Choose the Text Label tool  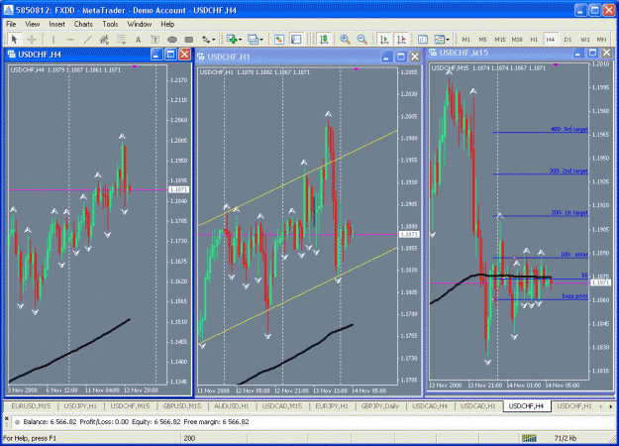[155, 39]
